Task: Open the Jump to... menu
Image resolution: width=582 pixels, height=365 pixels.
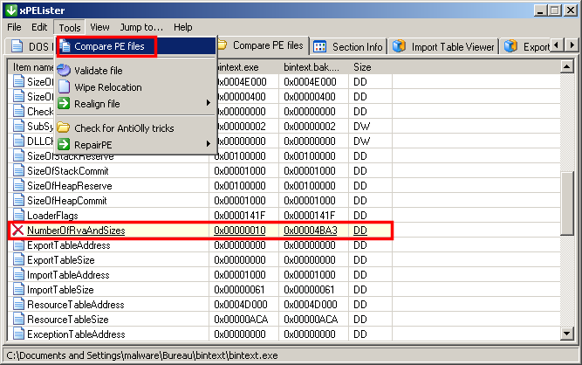Action: point(141,27)
